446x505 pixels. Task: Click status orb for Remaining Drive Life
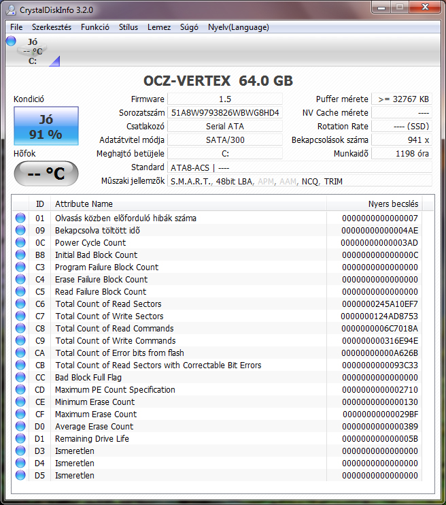coord(20,438)
